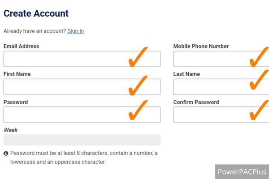Click the PowerPACPlus badge in the corner
The height and width of the screenshot is (179, 269).
coord(242,171)
